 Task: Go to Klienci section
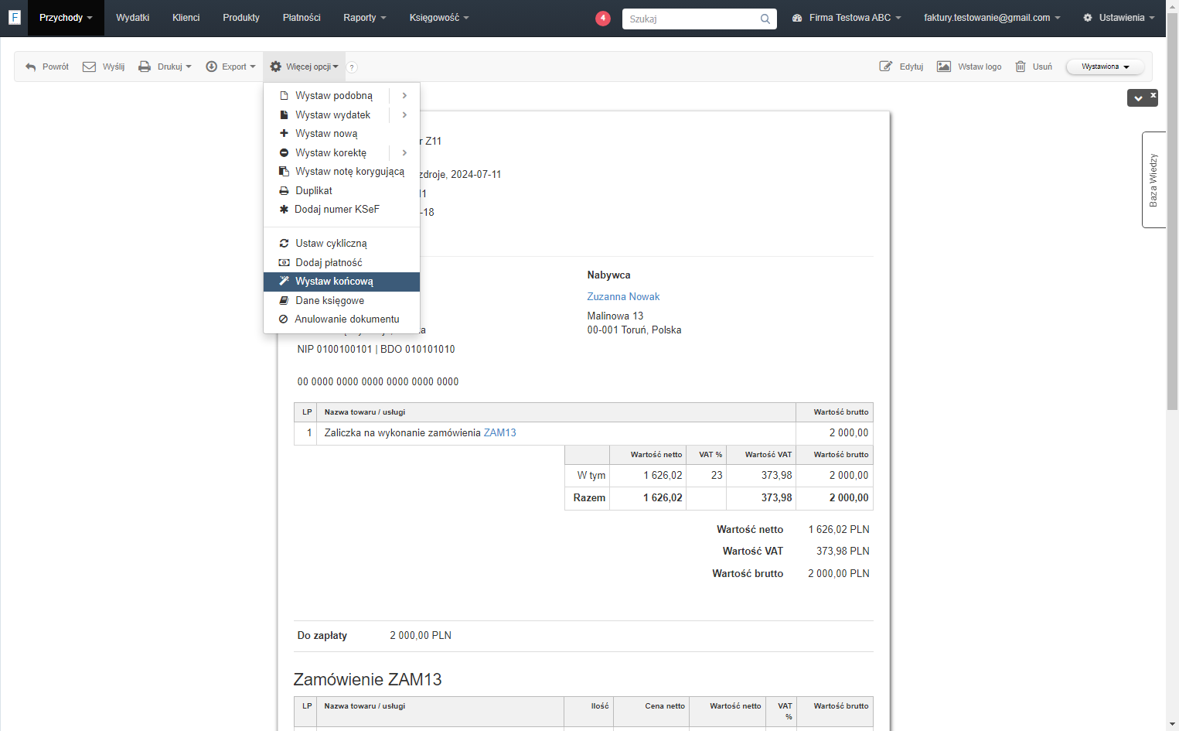pyautogui.click(x=186, y=18)
